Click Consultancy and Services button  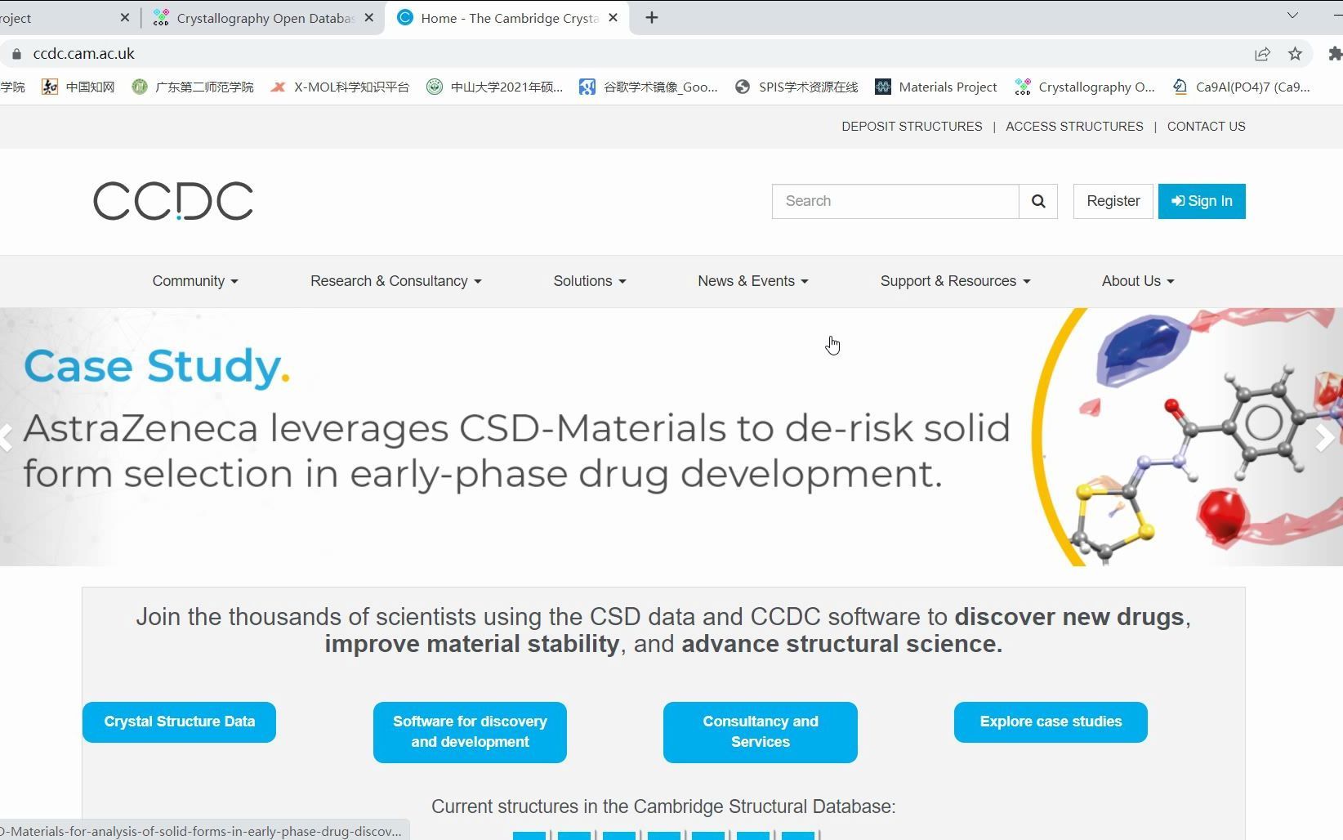coord(761,732)
